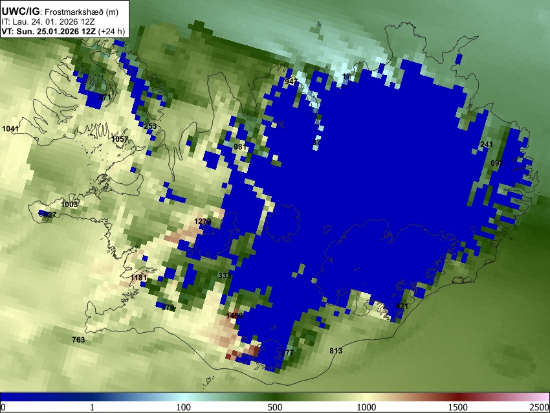Select the map value "813"

(336, 351)
